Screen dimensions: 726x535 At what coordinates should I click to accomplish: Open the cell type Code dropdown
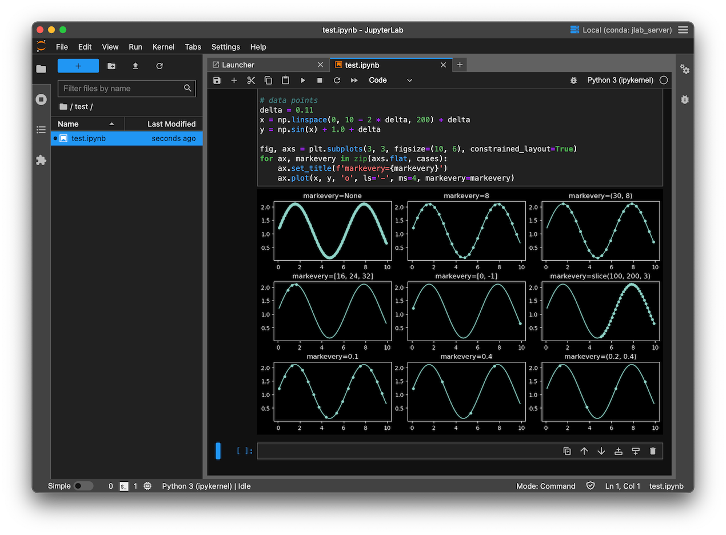click(x=390, y=81)
